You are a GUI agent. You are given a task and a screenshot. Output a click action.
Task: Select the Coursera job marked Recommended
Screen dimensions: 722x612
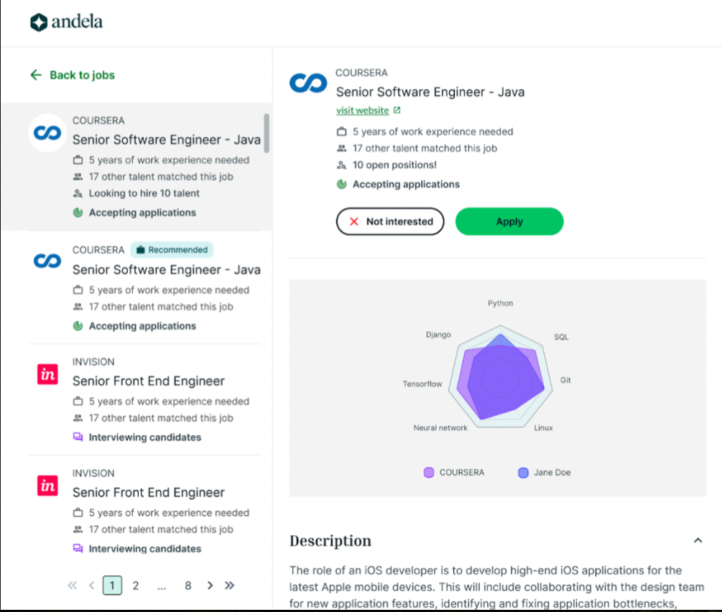click(x=144, y=287)
